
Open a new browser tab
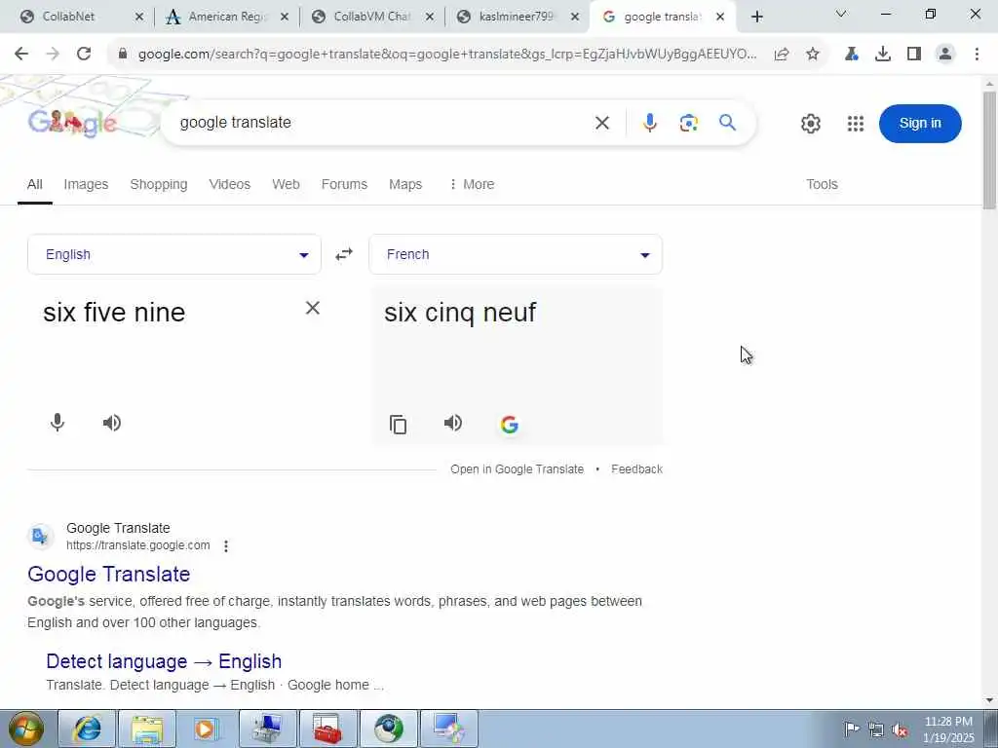pos(756,18)
